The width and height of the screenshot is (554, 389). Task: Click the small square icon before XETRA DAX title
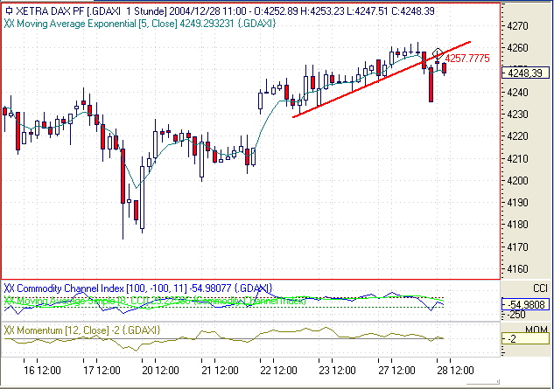[x=10, y=10]
